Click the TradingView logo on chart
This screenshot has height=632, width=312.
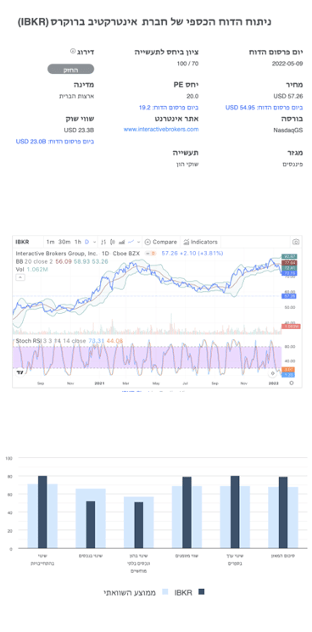19,372
